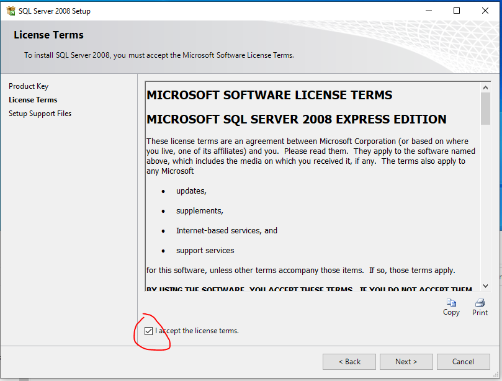Click the Copy icon below license text

451,303
